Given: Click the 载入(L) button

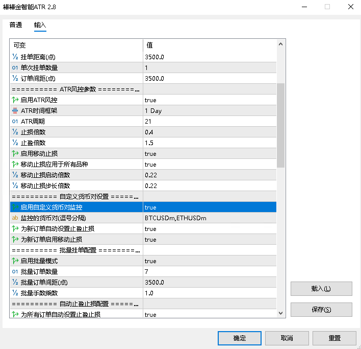Looking at the screenshot, I should [x=321, y=289].
